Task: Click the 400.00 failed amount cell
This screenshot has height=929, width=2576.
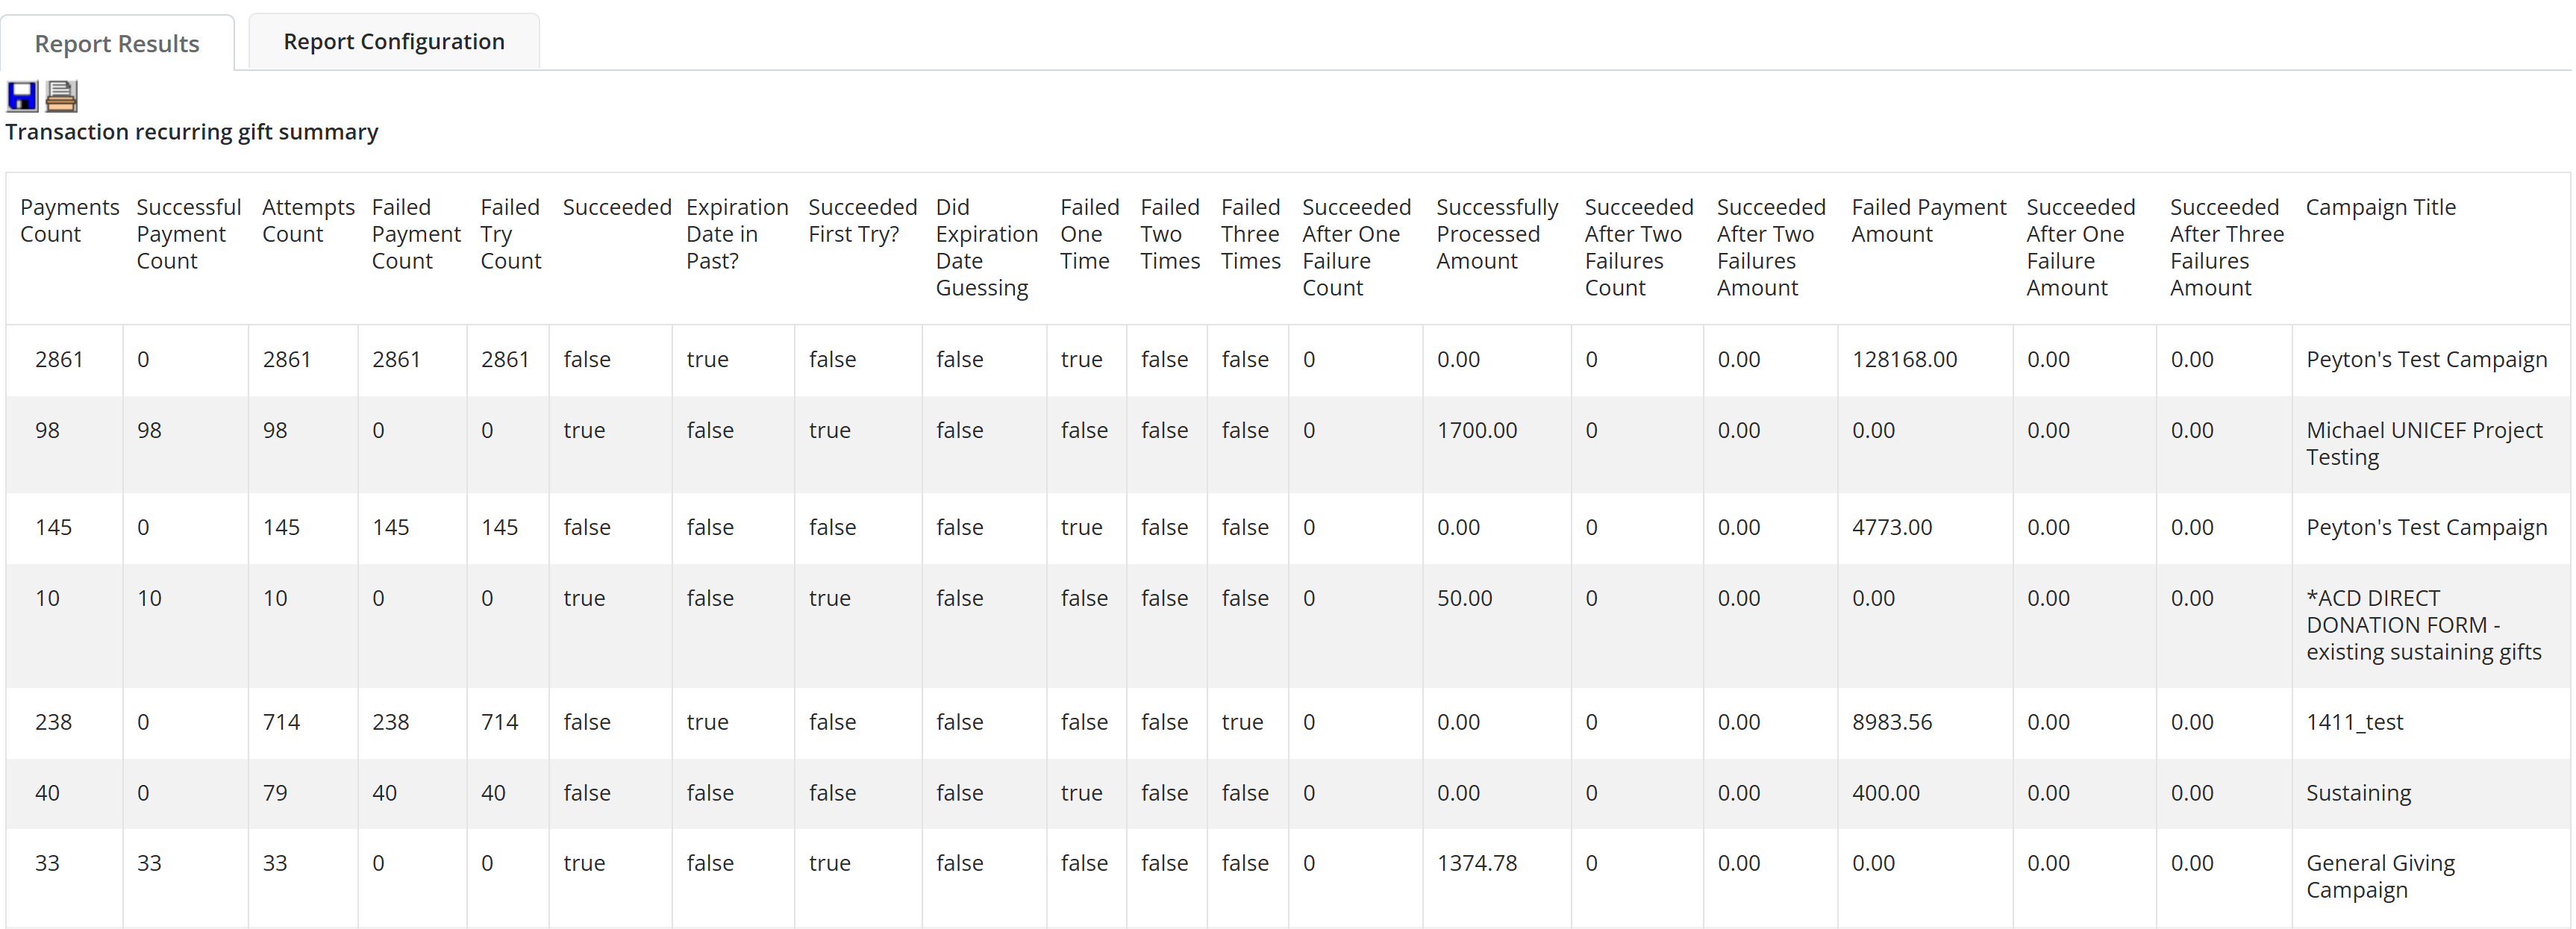Action: coord(1885,793)
